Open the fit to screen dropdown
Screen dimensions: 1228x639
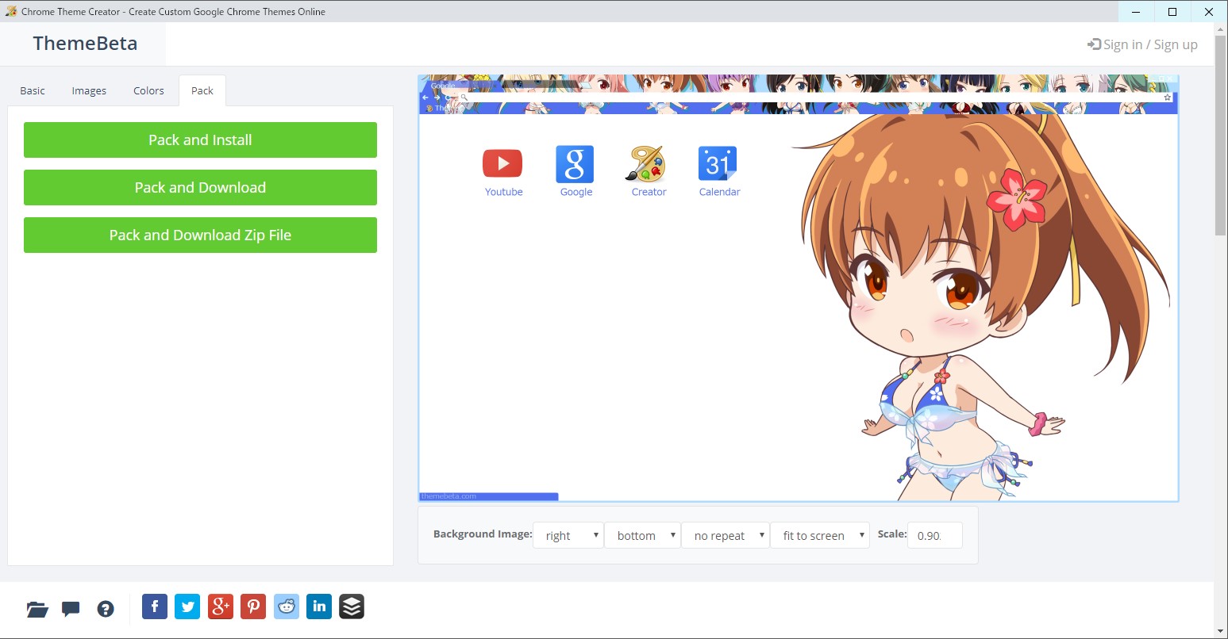point(820,535)
